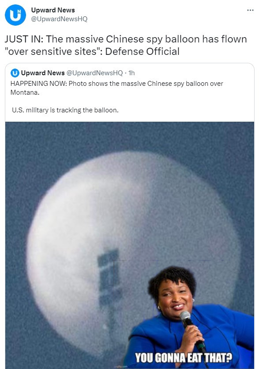This screenshot has width=259, height=369.
Task: Click the @UpwardNewsHQ handle in quoted tweet
Action: tap(94, 73)
